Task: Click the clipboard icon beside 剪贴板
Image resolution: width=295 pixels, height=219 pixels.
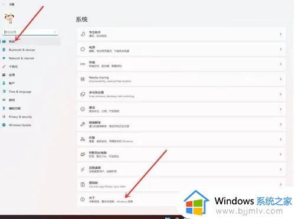Action: coord(83,185)
